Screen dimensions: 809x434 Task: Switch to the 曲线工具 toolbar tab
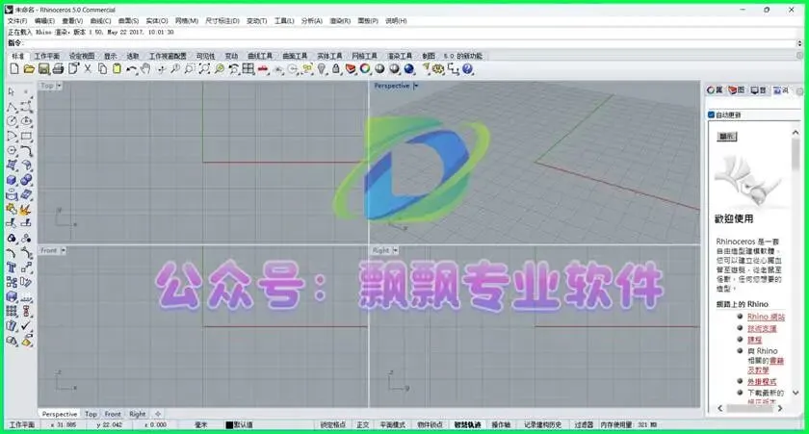click(259, 56)
